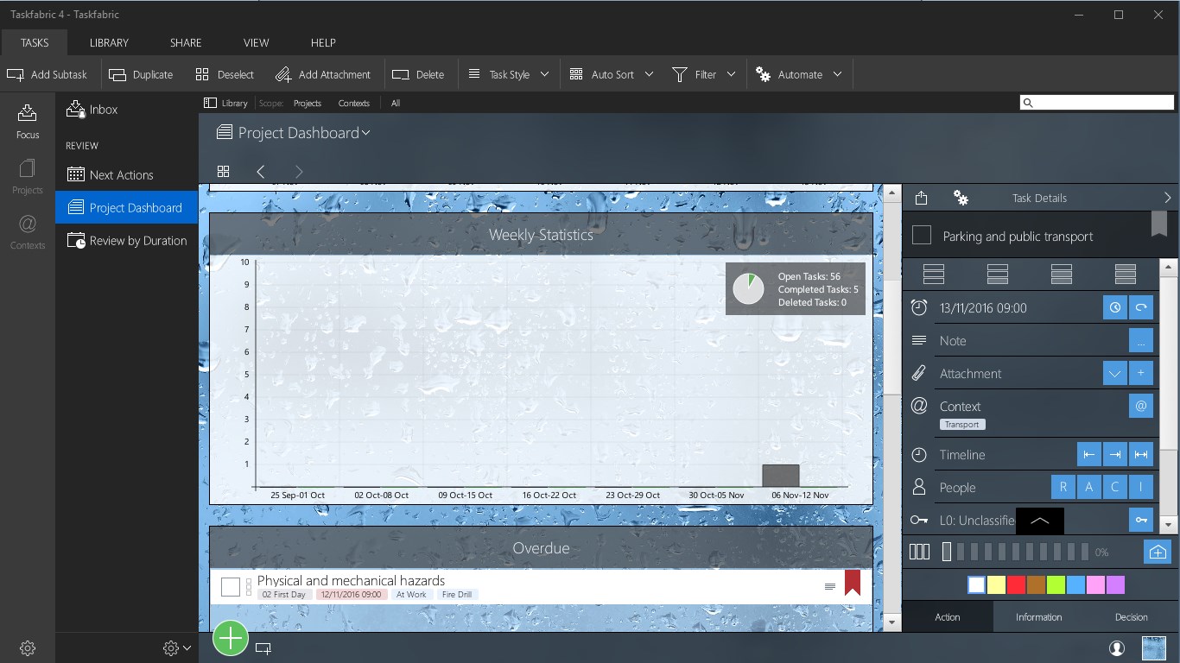Click the key icon for L0 Unclassified security
Screen dimensions: 1180x663
click(x=1141, y=520)
